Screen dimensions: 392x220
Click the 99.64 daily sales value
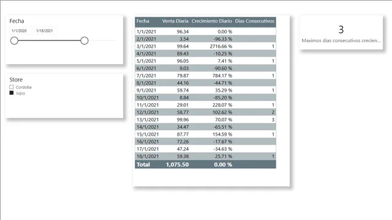pyautogui.click(x=183, y=46)
